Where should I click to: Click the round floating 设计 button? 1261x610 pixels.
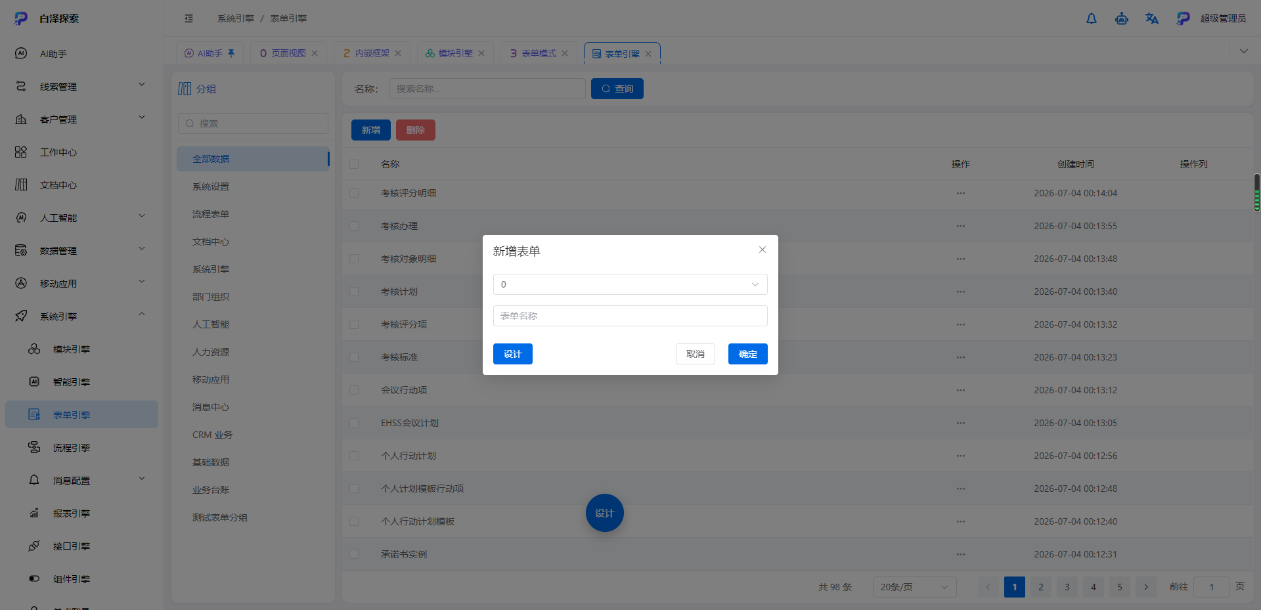point(604,513)
